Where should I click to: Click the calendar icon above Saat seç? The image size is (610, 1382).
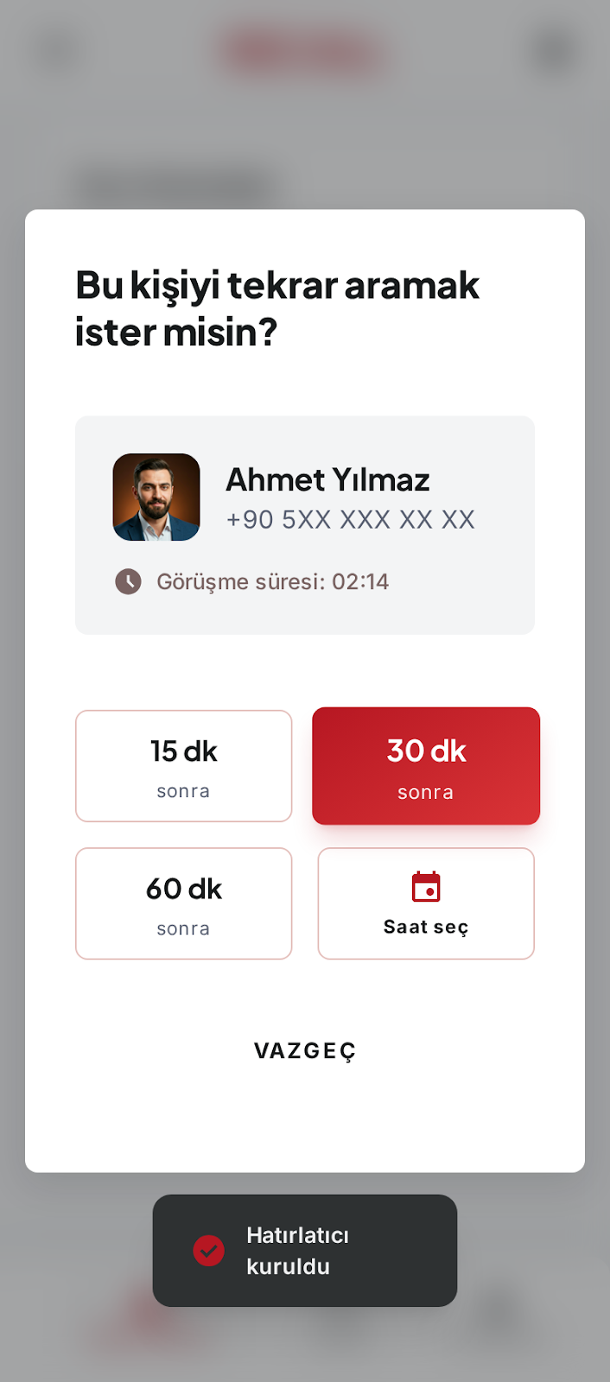pos(425,885)
